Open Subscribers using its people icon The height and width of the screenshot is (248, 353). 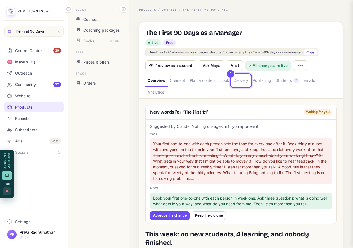point(10,130)
